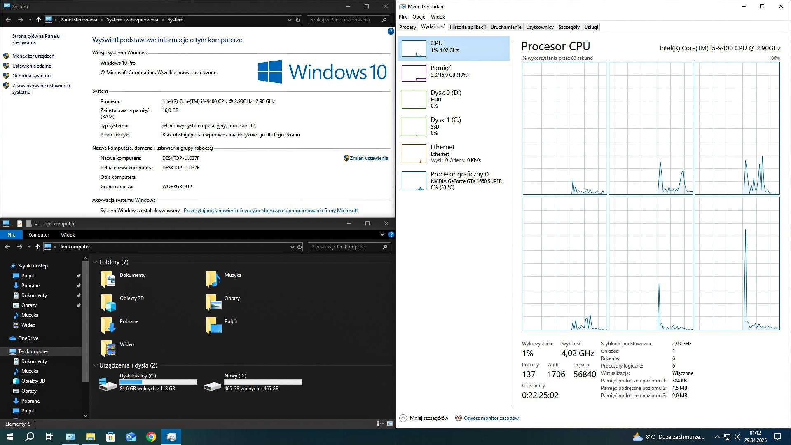Viewport: 791px width, 445px height.
Task: Switch to details view in Explorer status bar
Action: click(x=380, y=424)
